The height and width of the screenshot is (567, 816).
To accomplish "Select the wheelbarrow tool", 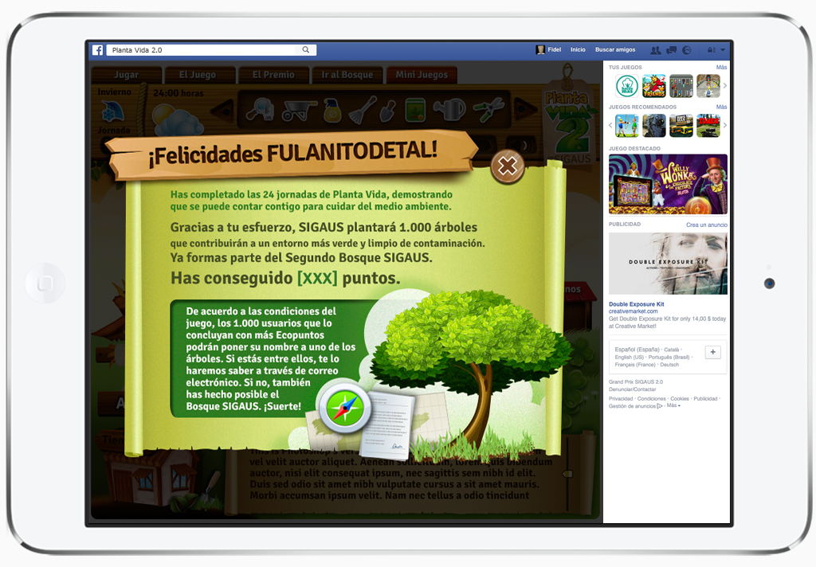I will click(x=299, y=108).
